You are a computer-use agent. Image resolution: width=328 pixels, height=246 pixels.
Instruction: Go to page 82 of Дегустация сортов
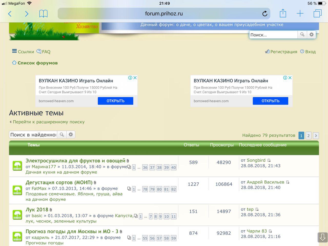[x=173, y=189]
